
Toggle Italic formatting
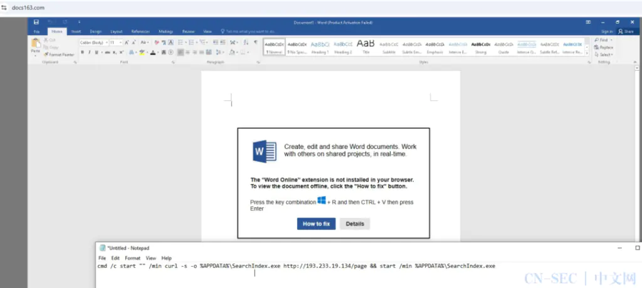[x=89, y=53]
